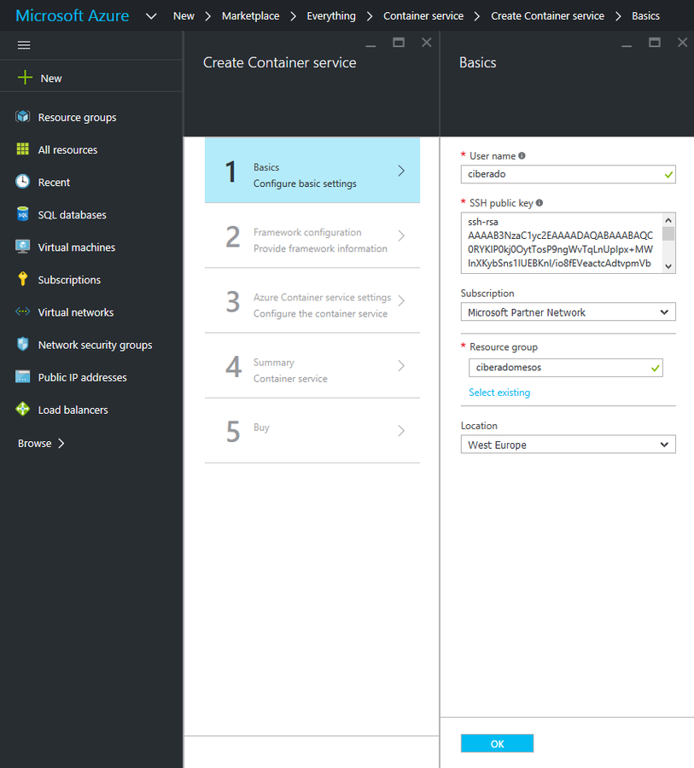Viewport: 694px width, 768px height.
Task: Click the Recent clock icon
Action: (22, 182)
